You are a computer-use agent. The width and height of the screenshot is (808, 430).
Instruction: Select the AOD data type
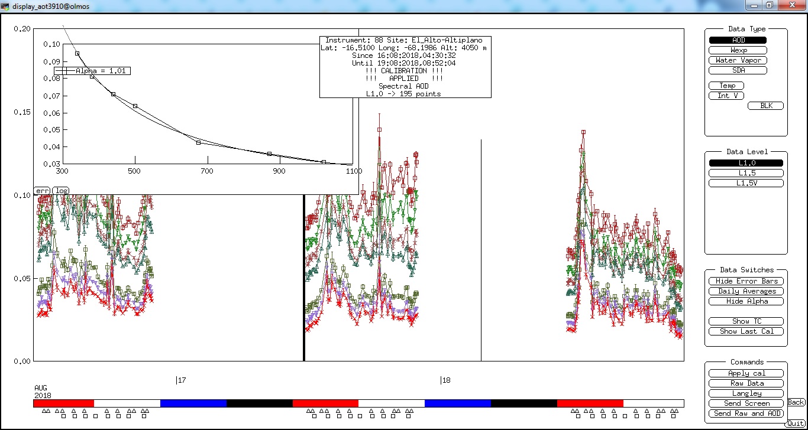(x=738, y=40)
